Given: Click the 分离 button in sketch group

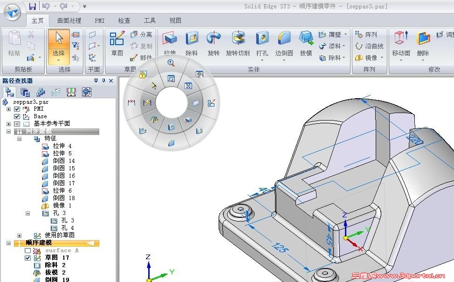Looking at the screenshot, I should (141, 35).
